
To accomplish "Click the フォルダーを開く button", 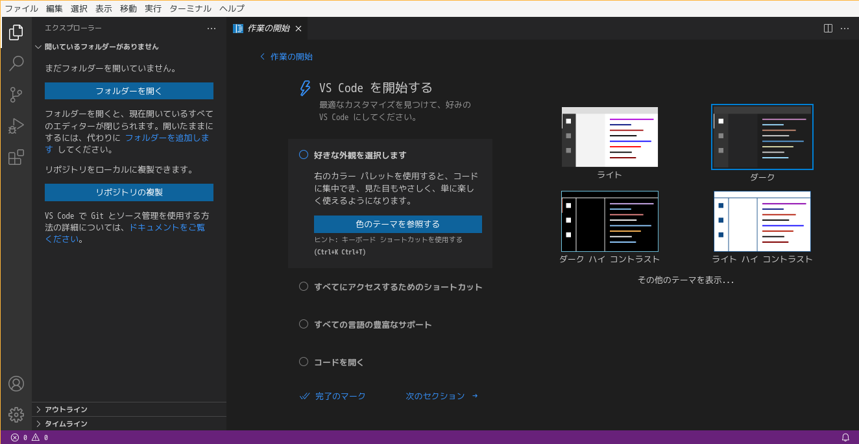I will (129, 91).
